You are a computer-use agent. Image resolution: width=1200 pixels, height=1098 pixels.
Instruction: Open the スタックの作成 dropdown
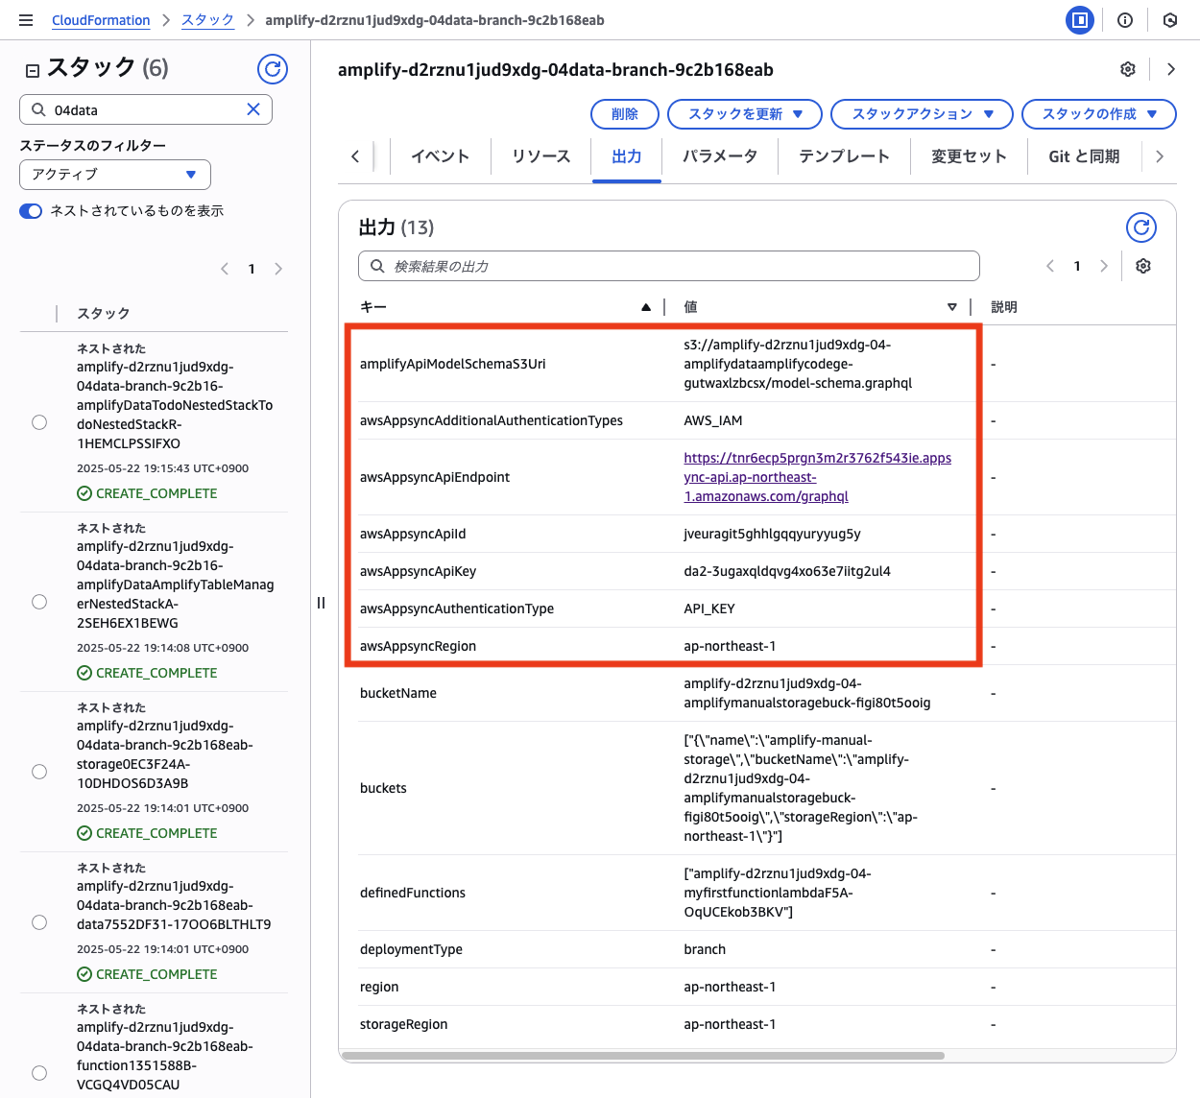(1099, 114)
